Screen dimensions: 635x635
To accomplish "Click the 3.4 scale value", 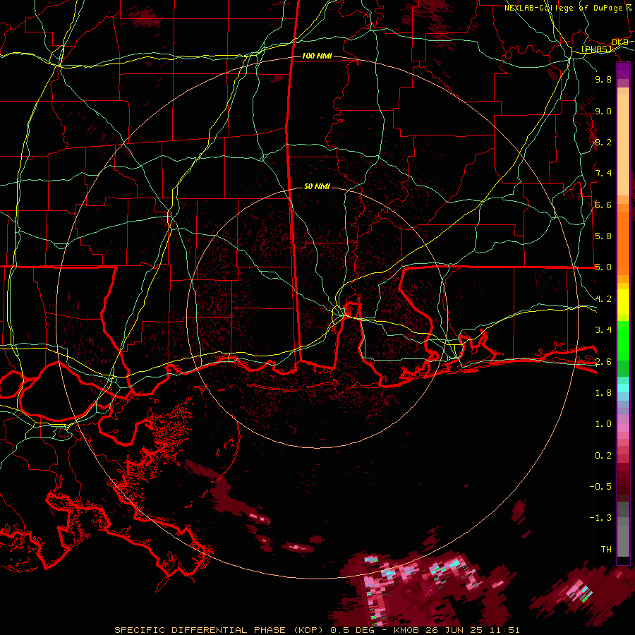I will click(x=603, y=330).
